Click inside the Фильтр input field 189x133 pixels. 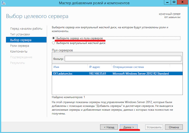(123, 58)
